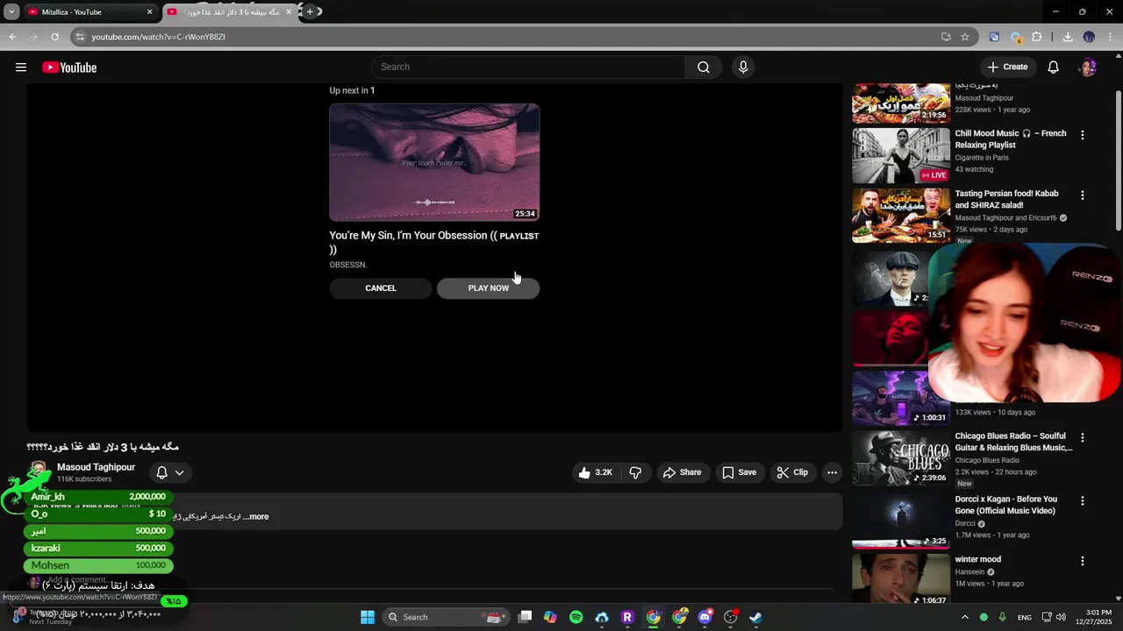The width and height of the screenshot is (1123, 631).
Task: Open options for Chicago Blues Radio video
Action: tap(1082, 437)
